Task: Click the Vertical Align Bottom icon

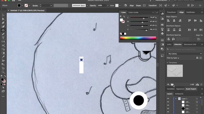Action: coord(201,20)
